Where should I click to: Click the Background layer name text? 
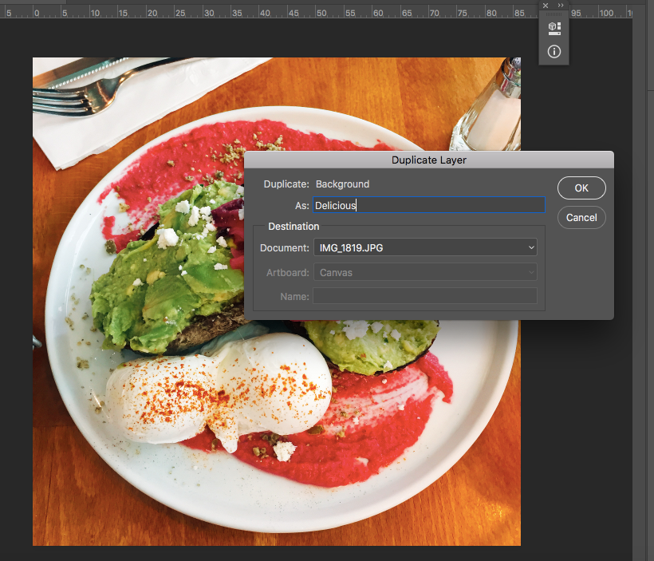pos(342,184)
